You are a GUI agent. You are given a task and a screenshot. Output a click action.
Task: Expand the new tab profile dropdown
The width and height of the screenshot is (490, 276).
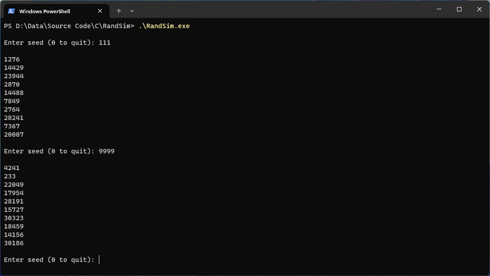132,11
